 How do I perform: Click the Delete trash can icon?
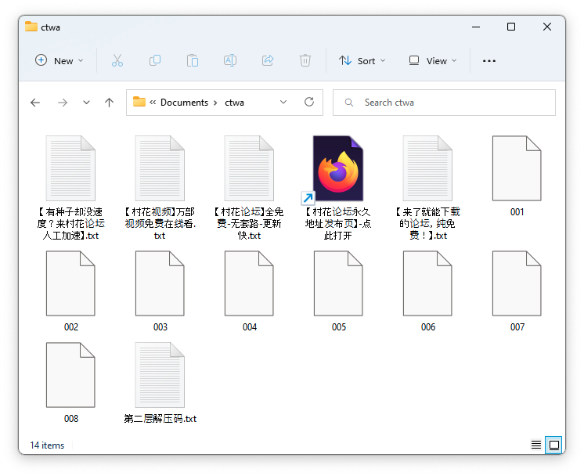305,60
